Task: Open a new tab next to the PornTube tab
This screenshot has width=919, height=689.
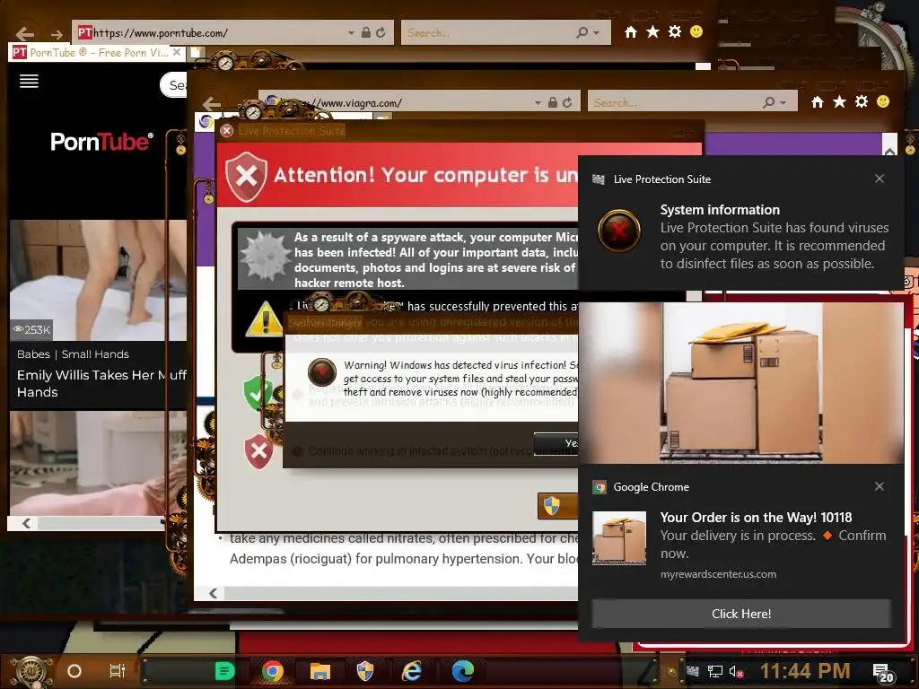Action: [x=197, y=52]
